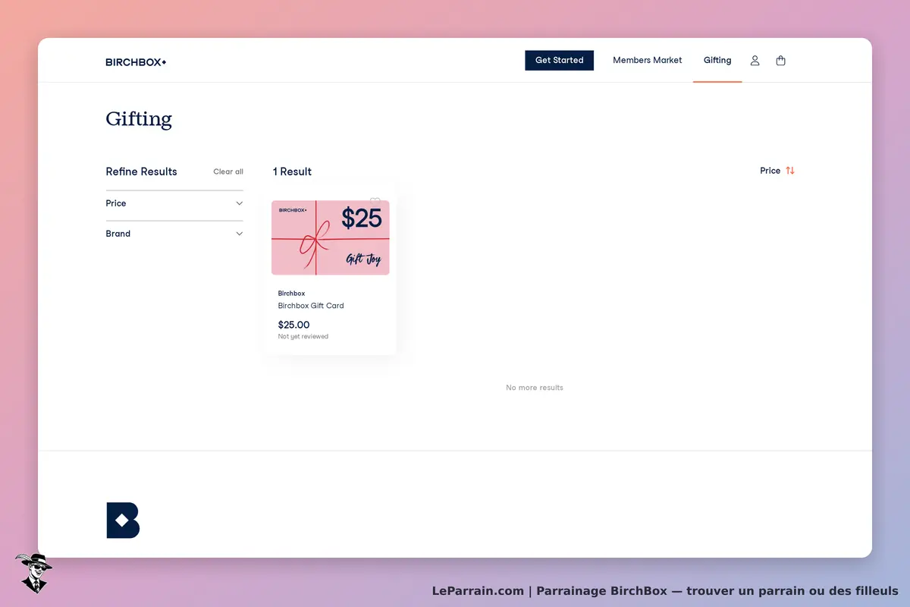Click the Get Started button

[x=559, y=61]
